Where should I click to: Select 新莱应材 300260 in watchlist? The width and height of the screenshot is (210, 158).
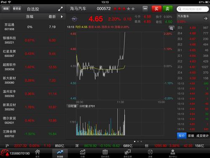click(32, 107)
